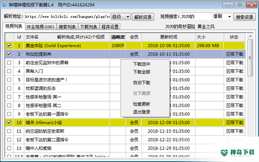Click file name 前往会见监狱中的黑帮
Image resolution: width=259 pixels, height=162 pixels.
tap(47, 63)
